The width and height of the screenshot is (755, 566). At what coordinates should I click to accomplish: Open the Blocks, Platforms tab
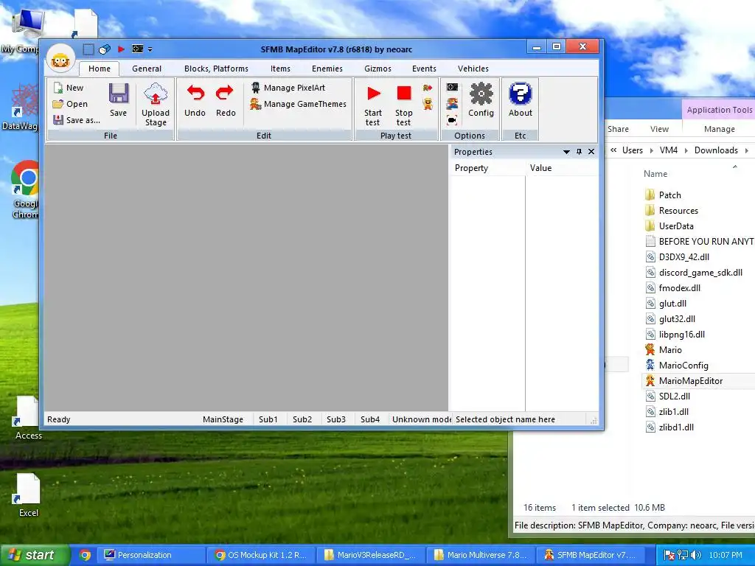coord(216,69)
